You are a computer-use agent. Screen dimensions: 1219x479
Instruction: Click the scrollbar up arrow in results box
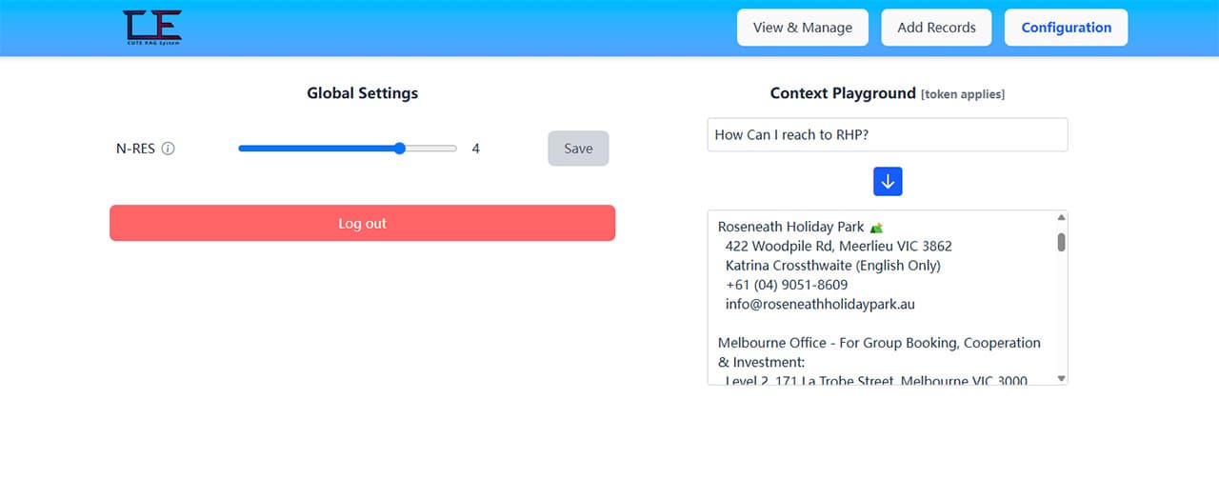point(1062,218)
